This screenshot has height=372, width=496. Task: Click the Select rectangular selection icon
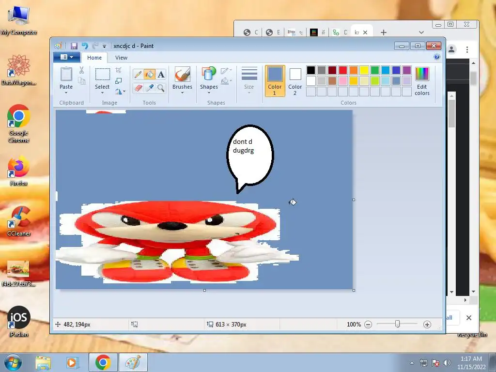103,75
